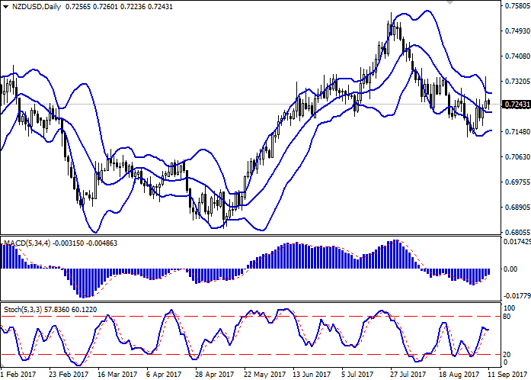531x380 pixels.
Task: Select date label 18 Aug 2017
Action: [459, 375]
